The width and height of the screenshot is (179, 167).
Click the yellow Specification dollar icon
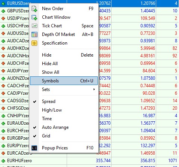(34, 43)
